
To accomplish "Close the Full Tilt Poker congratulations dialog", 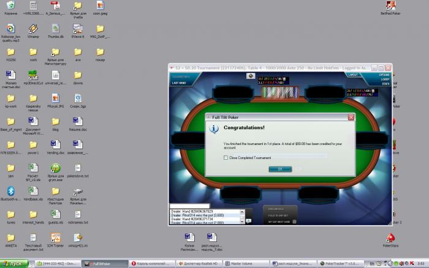I will coord(351,117).
